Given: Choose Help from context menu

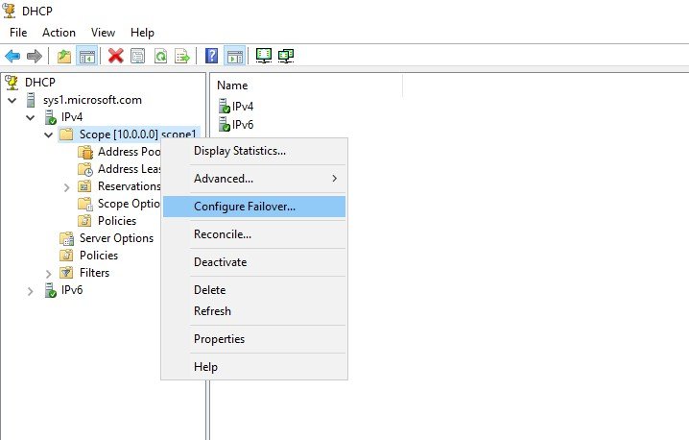Looking at the screenshot, I should click(x=254, y=367).
